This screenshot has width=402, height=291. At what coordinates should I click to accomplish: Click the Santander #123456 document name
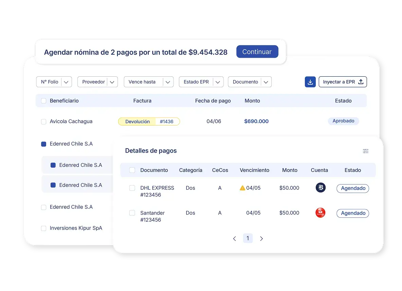152,216
